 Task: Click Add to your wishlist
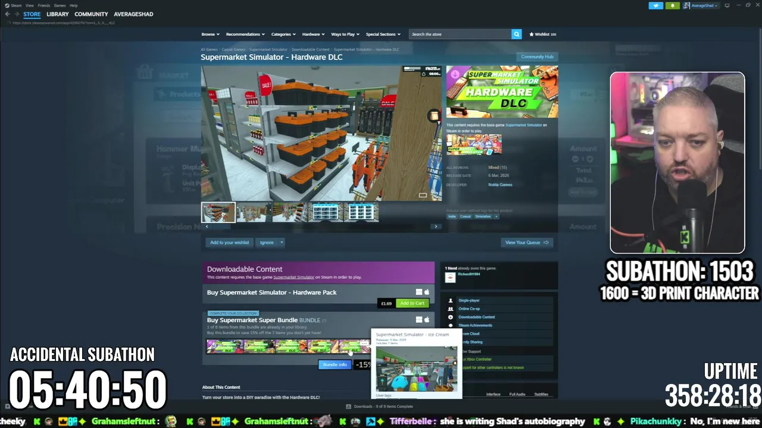pos(229,243)
